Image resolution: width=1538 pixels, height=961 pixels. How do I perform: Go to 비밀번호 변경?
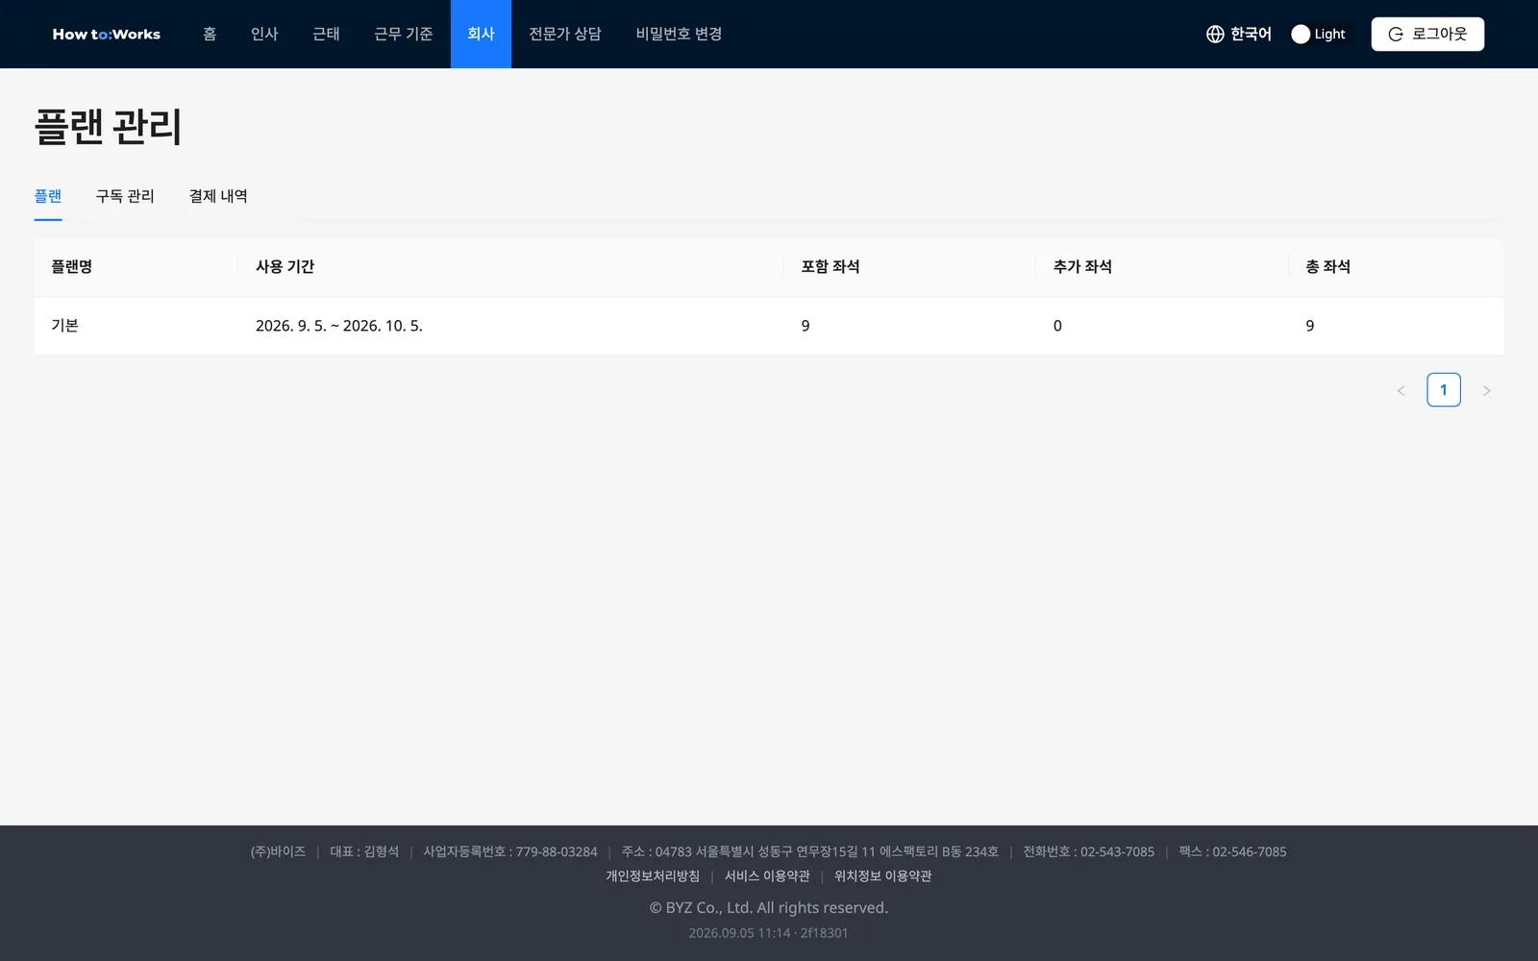tap(679, 34)
